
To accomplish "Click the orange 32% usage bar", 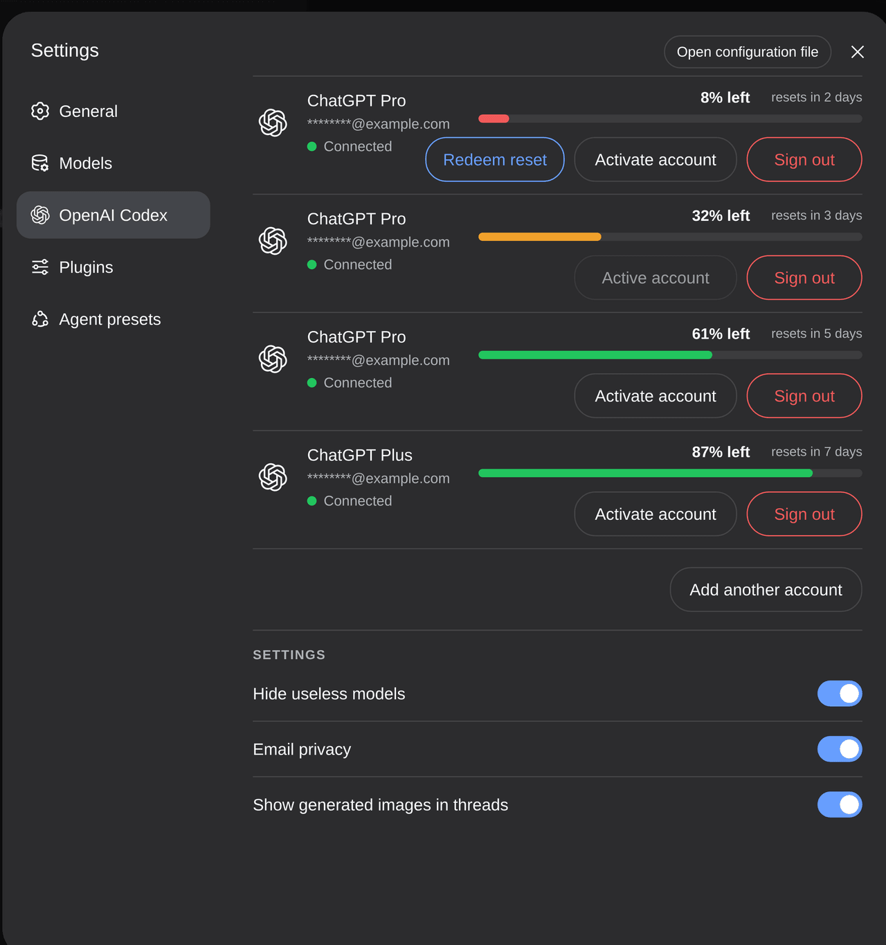I will [540, 237].
